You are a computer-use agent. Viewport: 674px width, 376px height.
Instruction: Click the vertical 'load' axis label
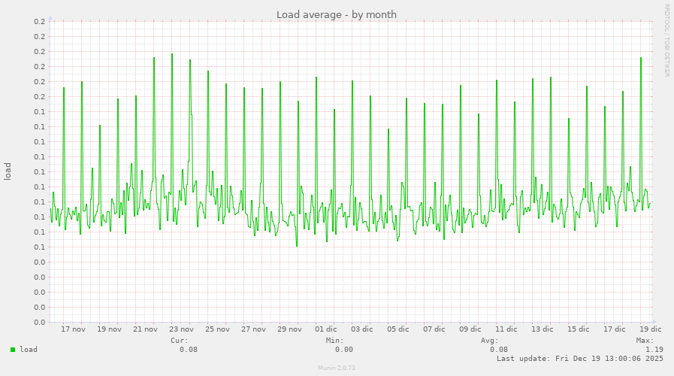click(x=8, y=171)
